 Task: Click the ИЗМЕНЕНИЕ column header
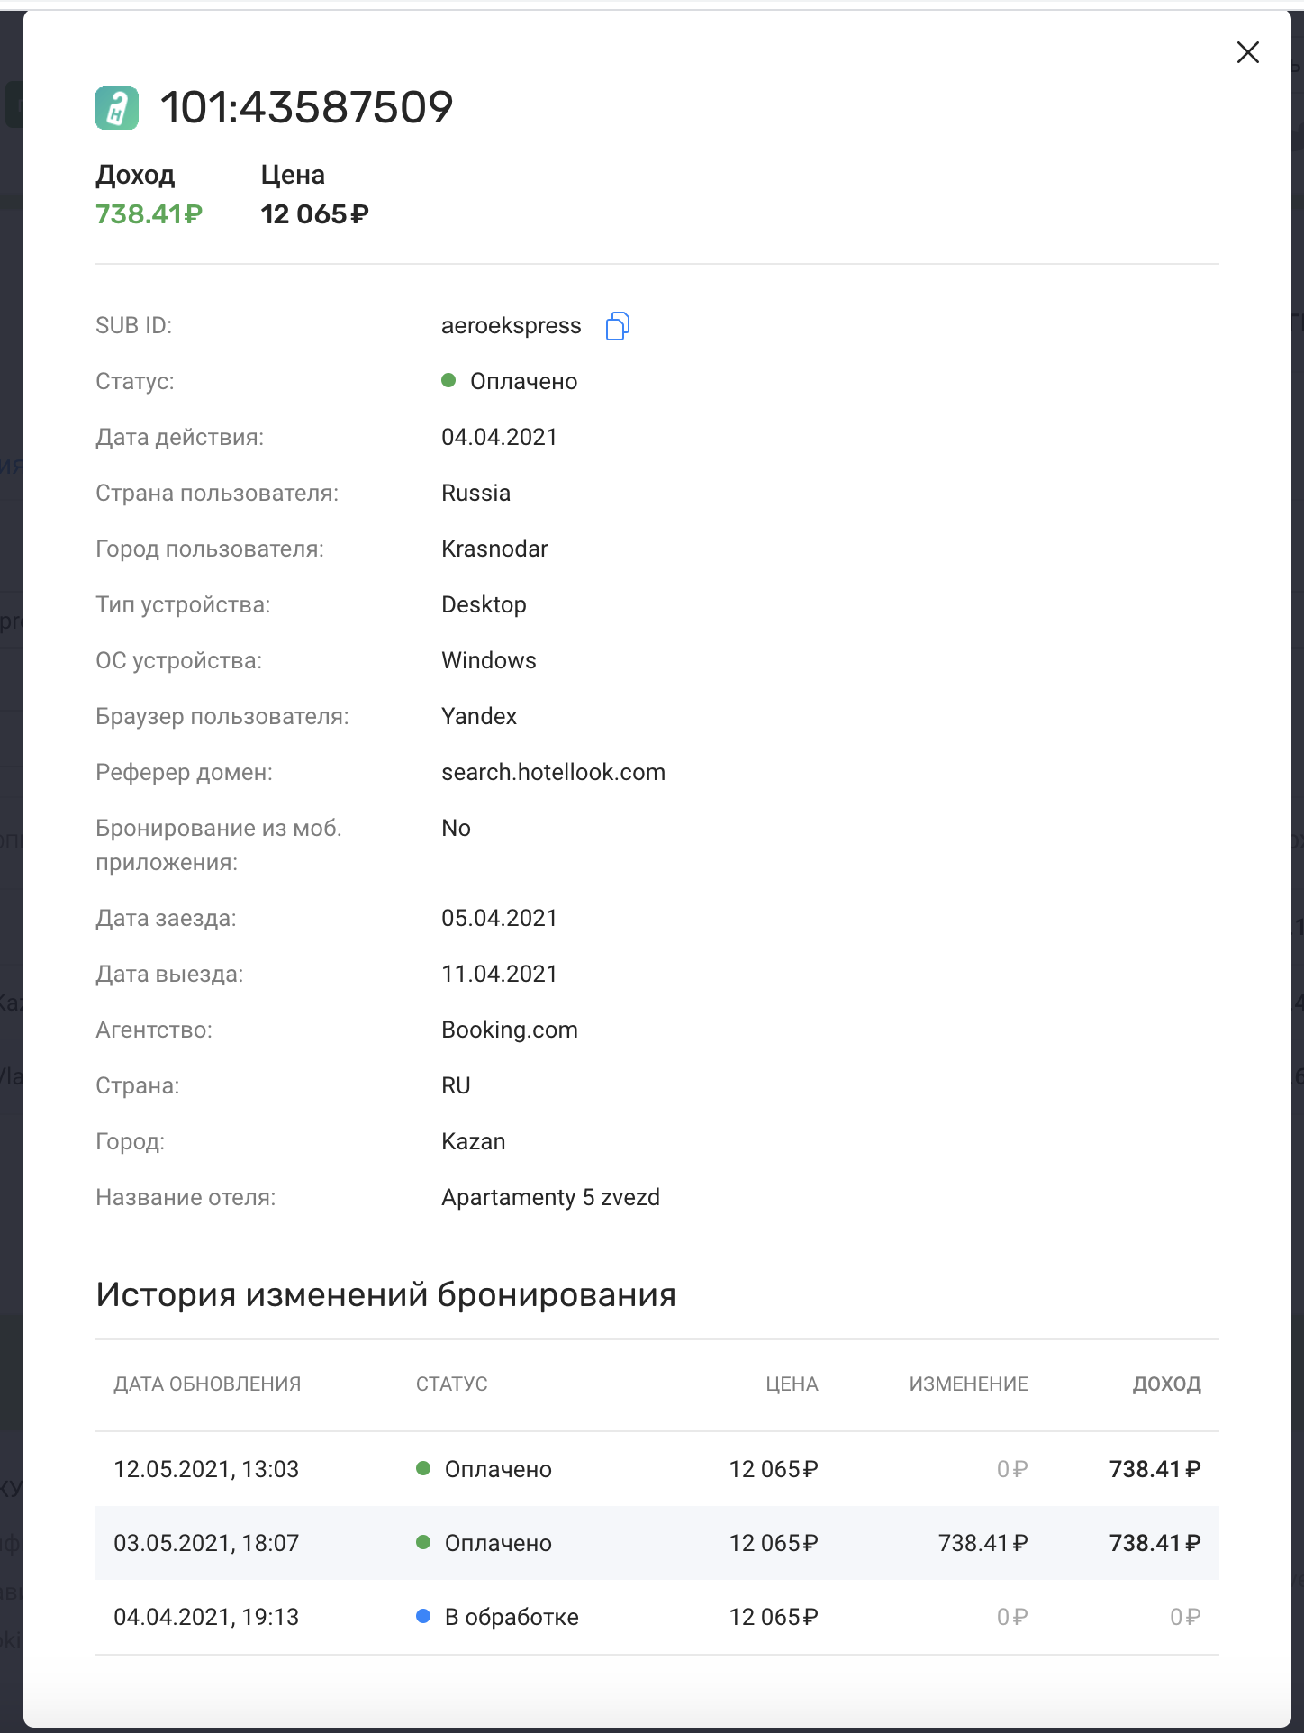coord(968,1384)
